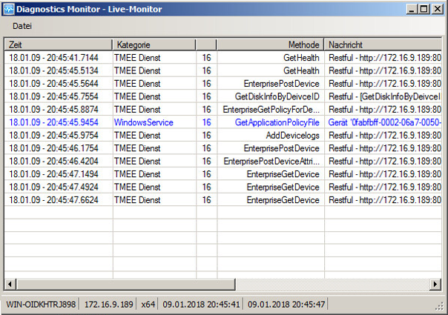The height and width of the screenshot is (315, 448).
Task: Select the GetApplicationPolicyFile method entry
Action: coord(277,122)
